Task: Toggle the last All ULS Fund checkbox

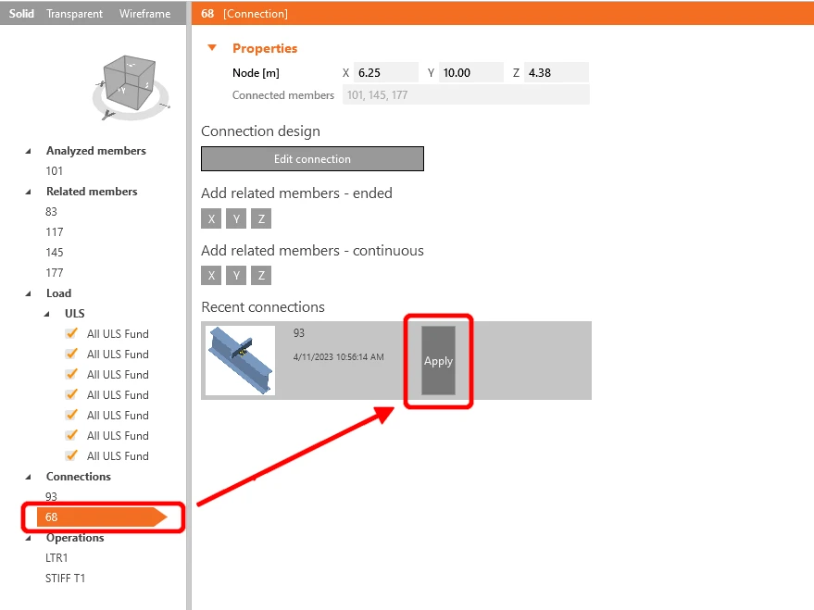Action: [71, 455]
